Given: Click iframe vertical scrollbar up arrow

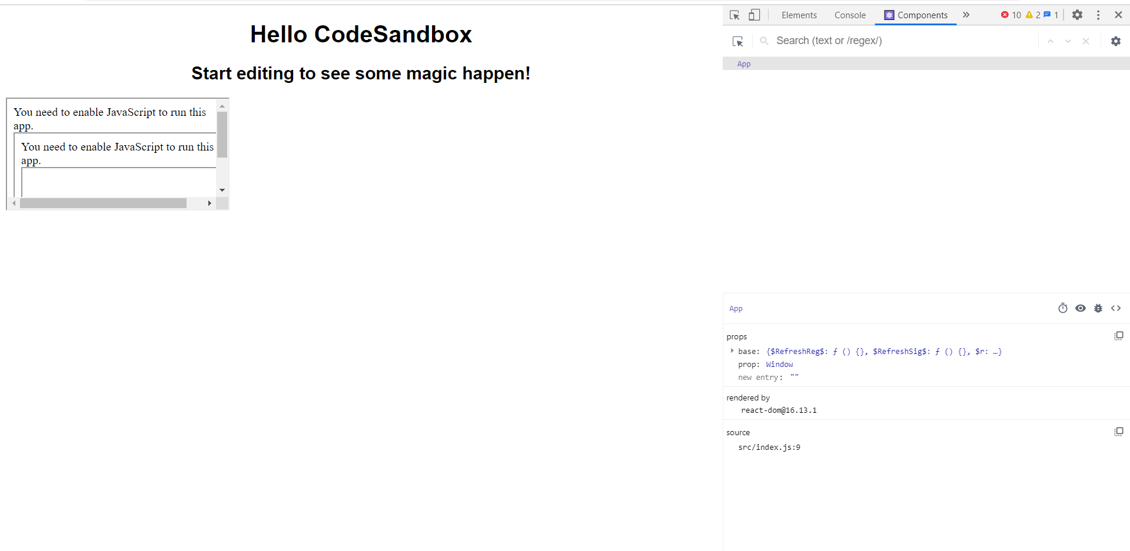Looking at the screenshot, I should [222, 106].
